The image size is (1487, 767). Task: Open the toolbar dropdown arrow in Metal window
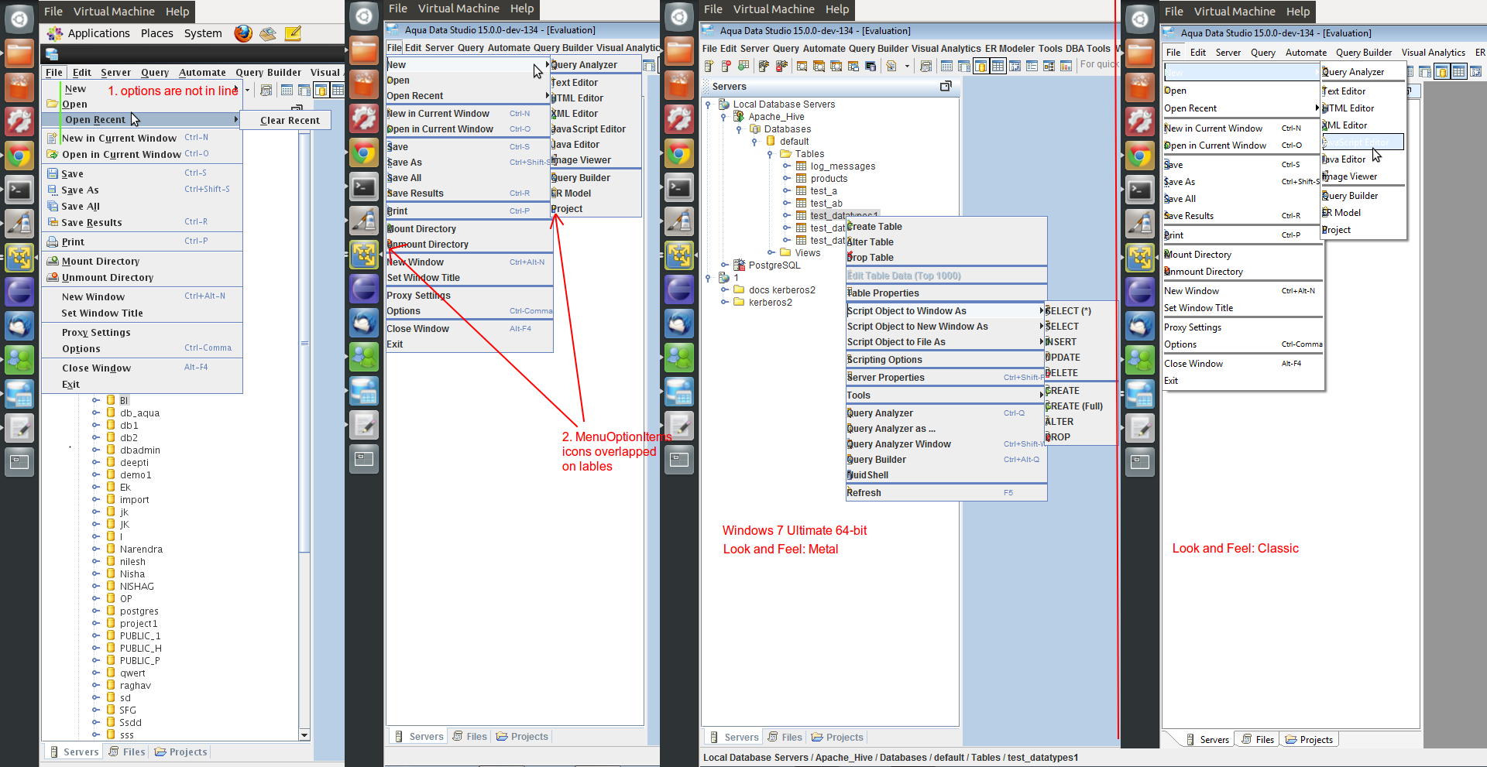pyautogui.click(x=907, y=67)
